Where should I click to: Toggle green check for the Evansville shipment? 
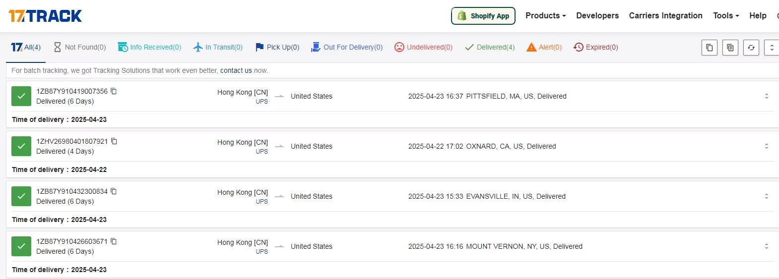(x=21, y=196)
